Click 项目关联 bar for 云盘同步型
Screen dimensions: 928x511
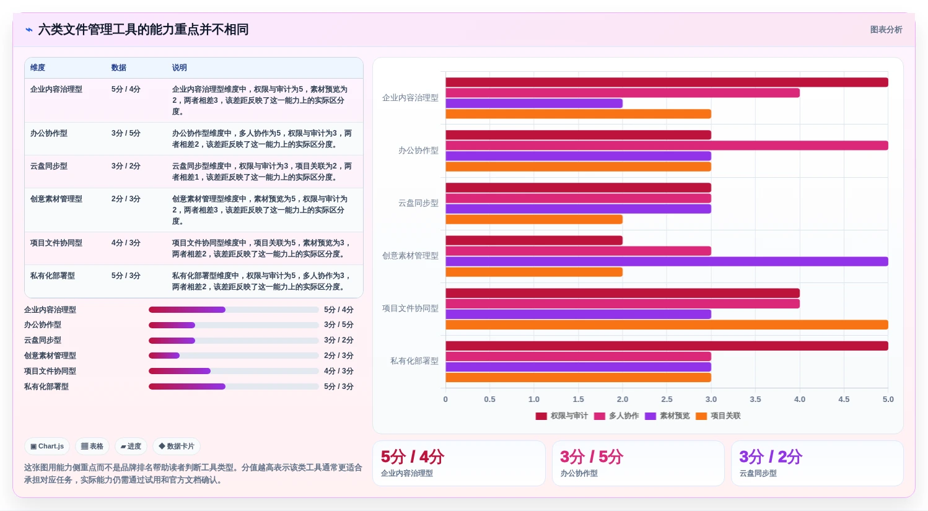pos(534,219)
